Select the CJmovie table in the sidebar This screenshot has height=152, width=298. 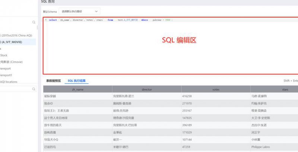12,62
